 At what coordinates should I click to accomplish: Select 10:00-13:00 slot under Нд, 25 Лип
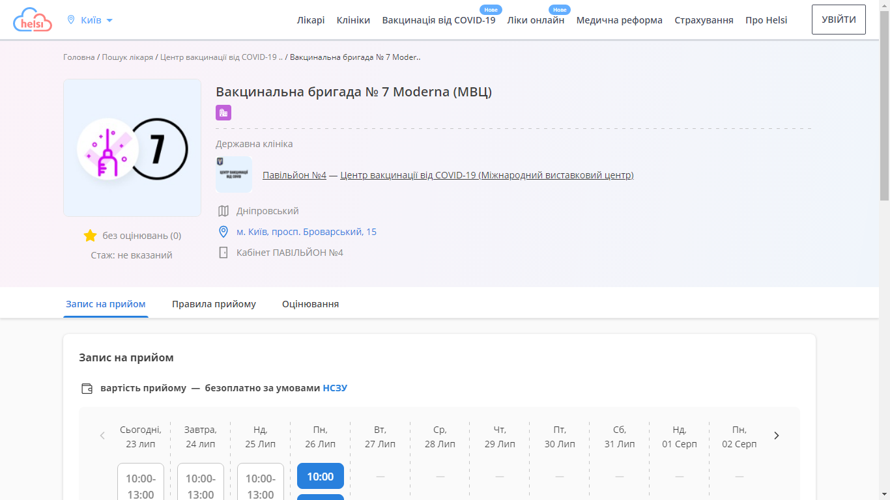(x=261, y=482)
